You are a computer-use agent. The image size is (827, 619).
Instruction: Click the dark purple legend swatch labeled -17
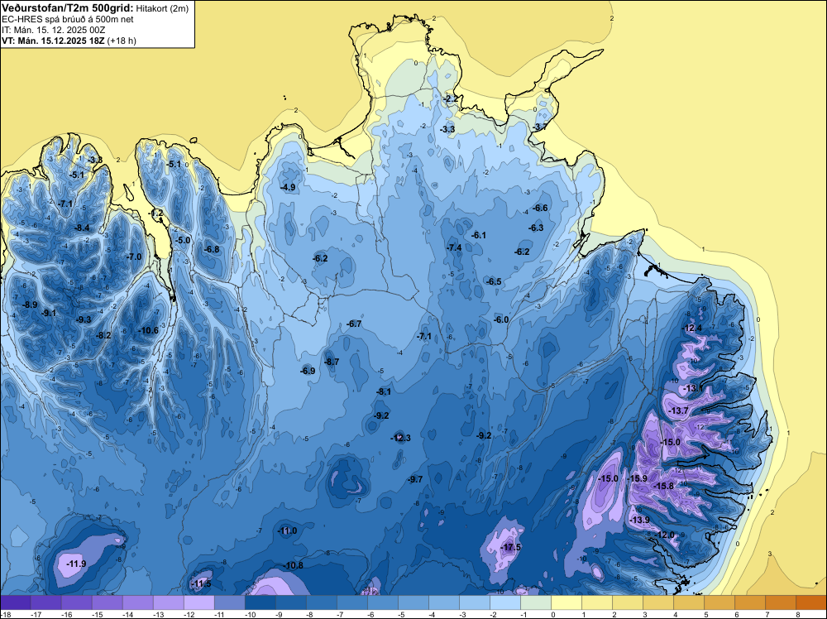46,602
